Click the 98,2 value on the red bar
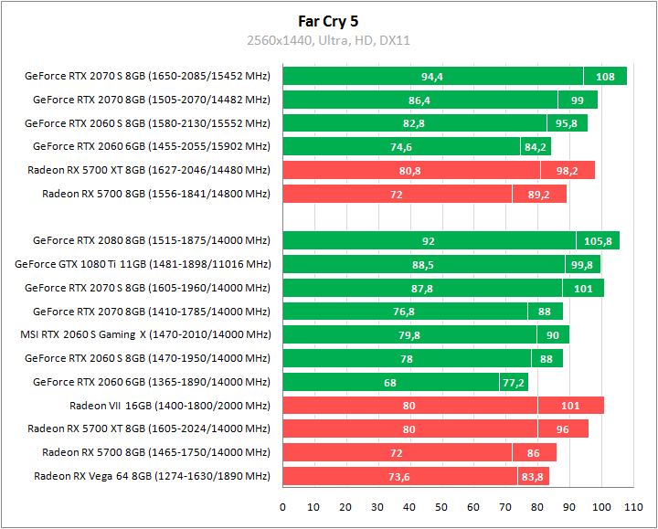This screenshot has width=658, height=529. point(568,170)
